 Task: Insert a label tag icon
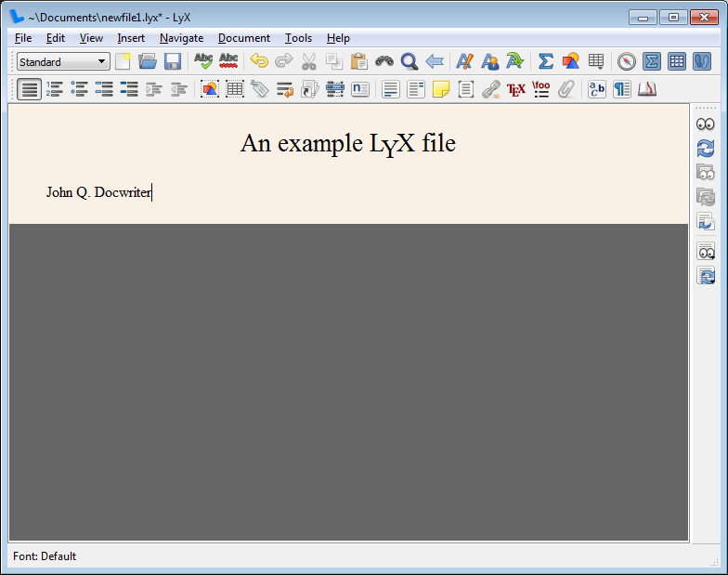click(x=260, y=89)
